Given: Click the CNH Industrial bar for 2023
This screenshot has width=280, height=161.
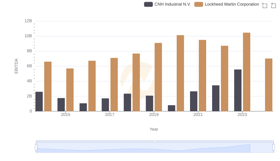Looking at the screenshot, I should click(238, 90).
